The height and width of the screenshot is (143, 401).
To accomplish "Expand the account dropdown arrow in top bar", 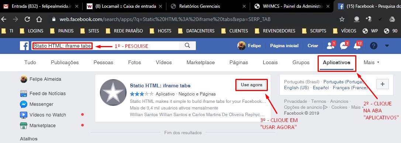I will [x=387, y=46].
